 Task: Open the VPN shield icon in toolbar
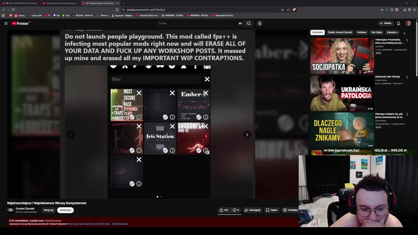[x=410, y=10]
